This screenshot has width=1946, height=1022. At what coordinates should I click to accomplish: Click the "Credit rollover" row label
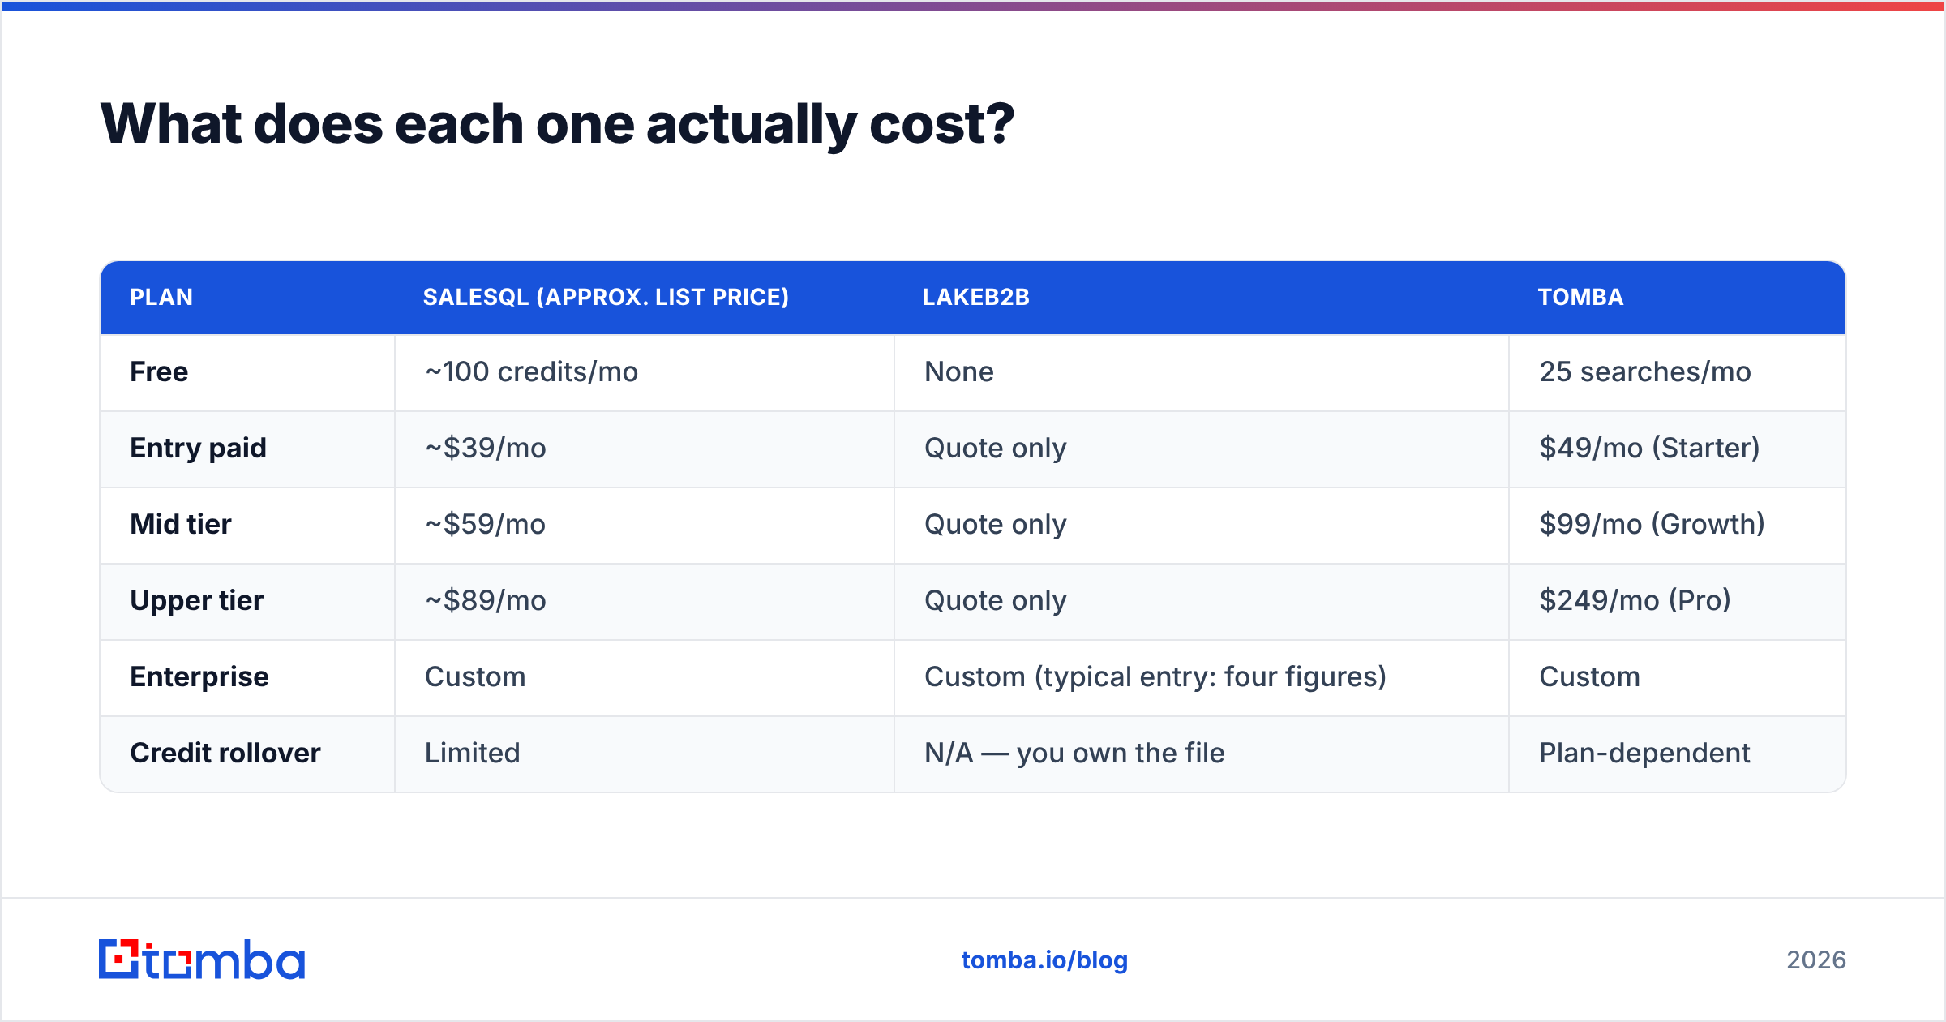coord(225,753)
